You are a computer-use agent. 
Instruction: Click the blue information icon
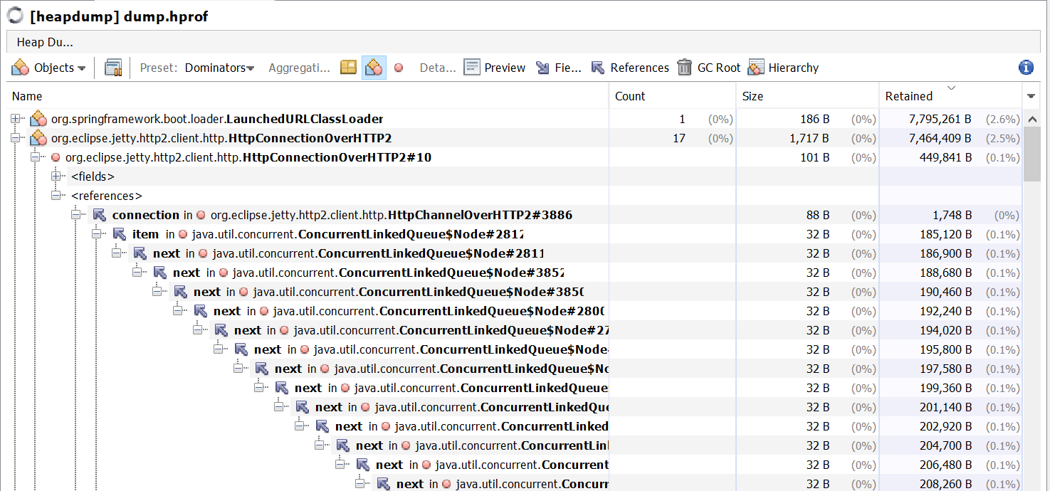coord(1026,68)
